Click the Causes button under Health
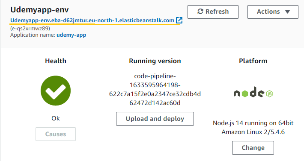 [x=56, y=134]
